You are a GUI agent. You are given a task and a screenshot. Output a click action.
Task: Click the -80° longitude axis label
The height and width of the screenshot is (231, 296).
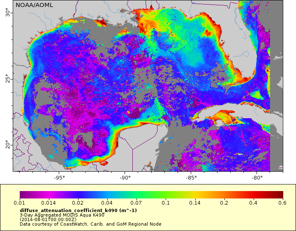coord(257,178)
